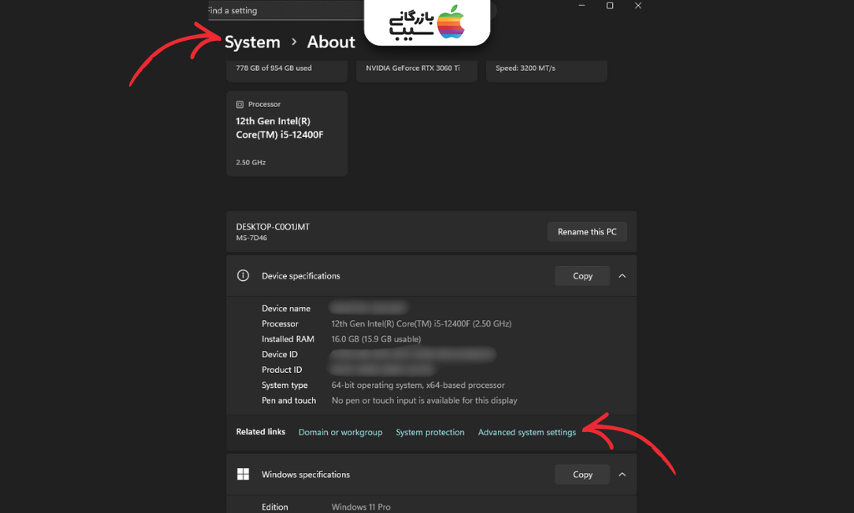
Task: Select the About breadcrumb item
Action: coord(330,42)
